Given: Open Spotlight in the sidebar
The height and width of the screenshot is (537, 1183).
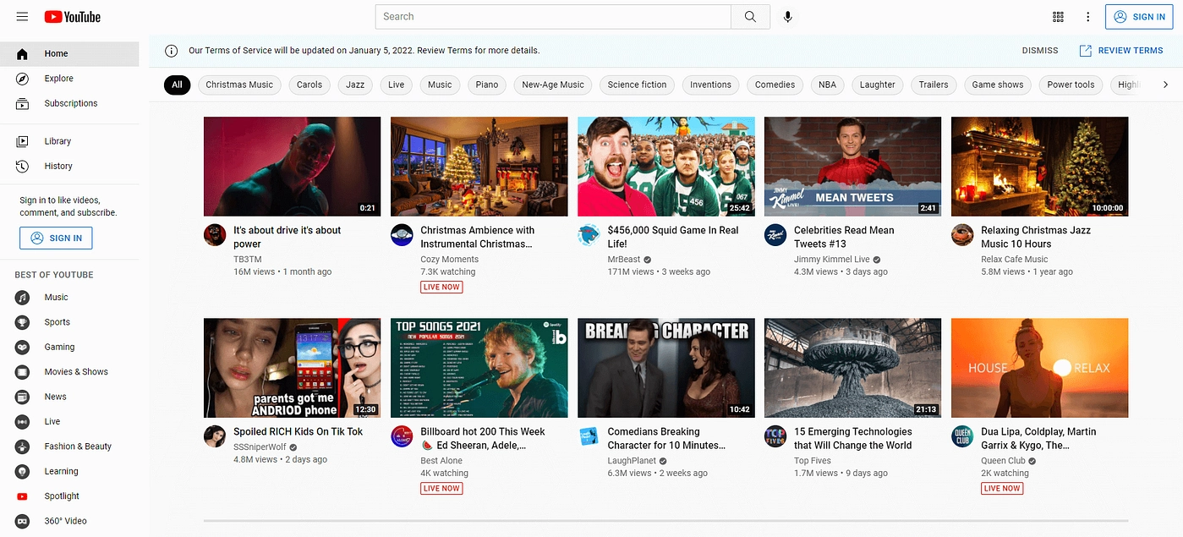Looking at the screenshot, I should [69, 496].
